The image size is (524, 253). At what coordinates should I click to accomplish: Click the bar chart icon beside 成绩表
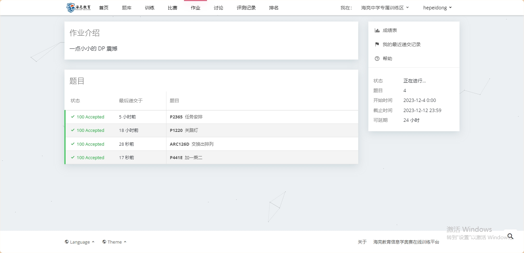[x=377, y=30]
